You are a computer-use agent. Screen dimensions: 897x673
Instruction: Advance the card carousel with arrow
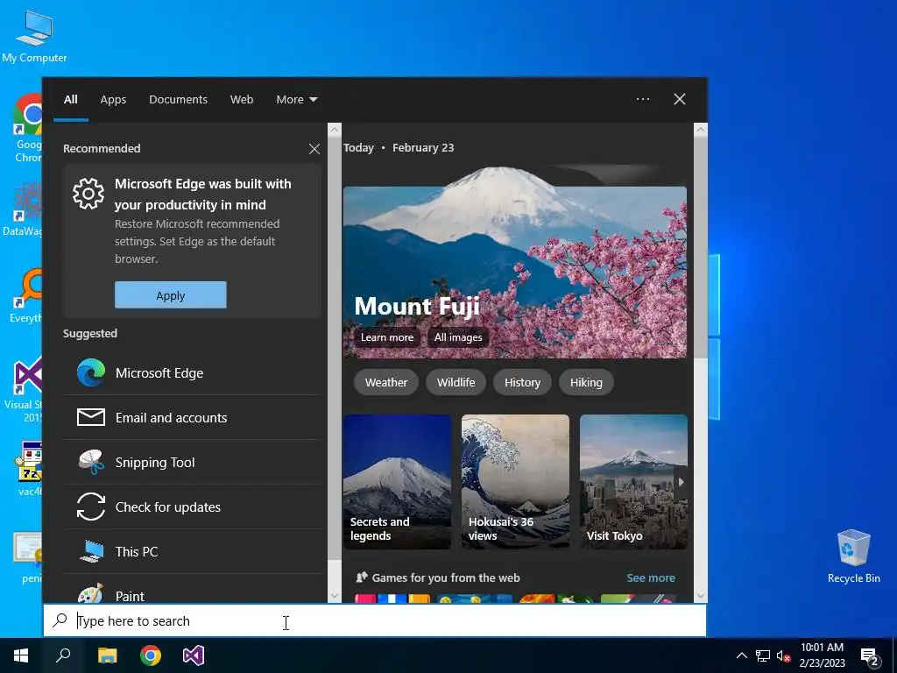click(681, 482)
